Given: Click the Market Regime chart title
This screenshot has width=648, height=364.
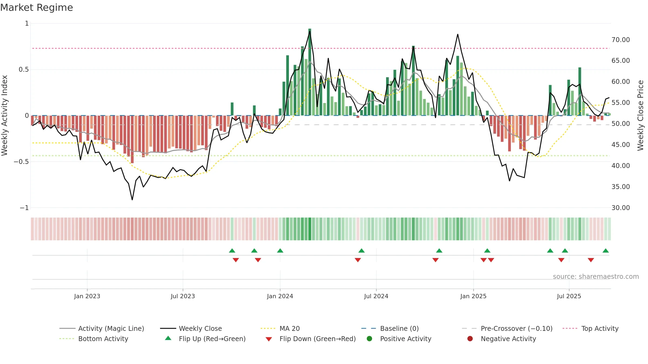Looking at the screenshot, I should tap(36, 8).
